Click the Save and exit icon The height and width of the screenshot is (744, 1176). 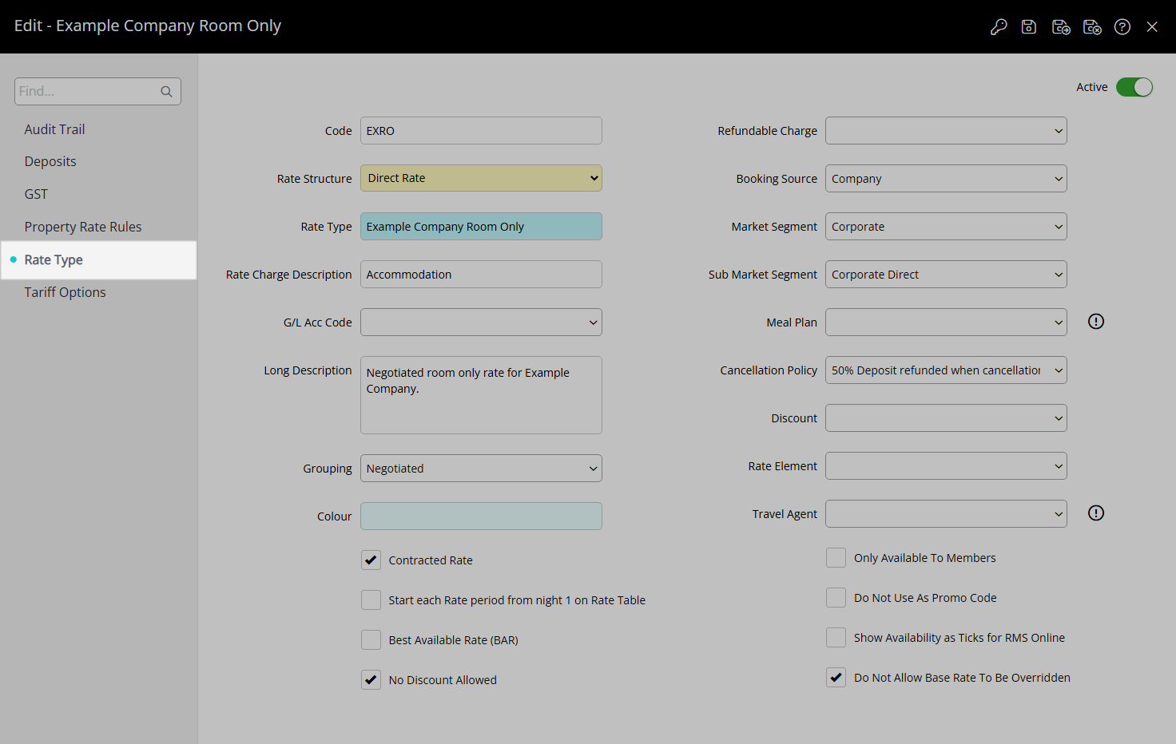point(1092,26)
